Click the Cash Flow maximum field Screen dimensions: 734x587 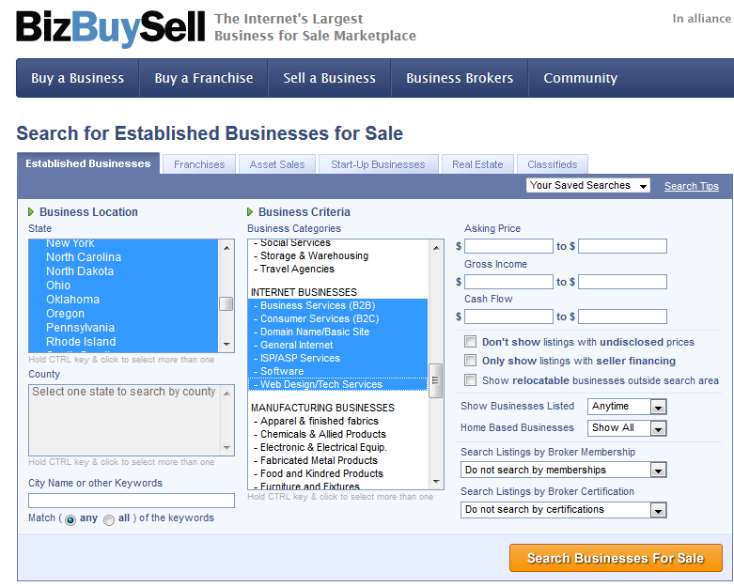click(622, 317)
